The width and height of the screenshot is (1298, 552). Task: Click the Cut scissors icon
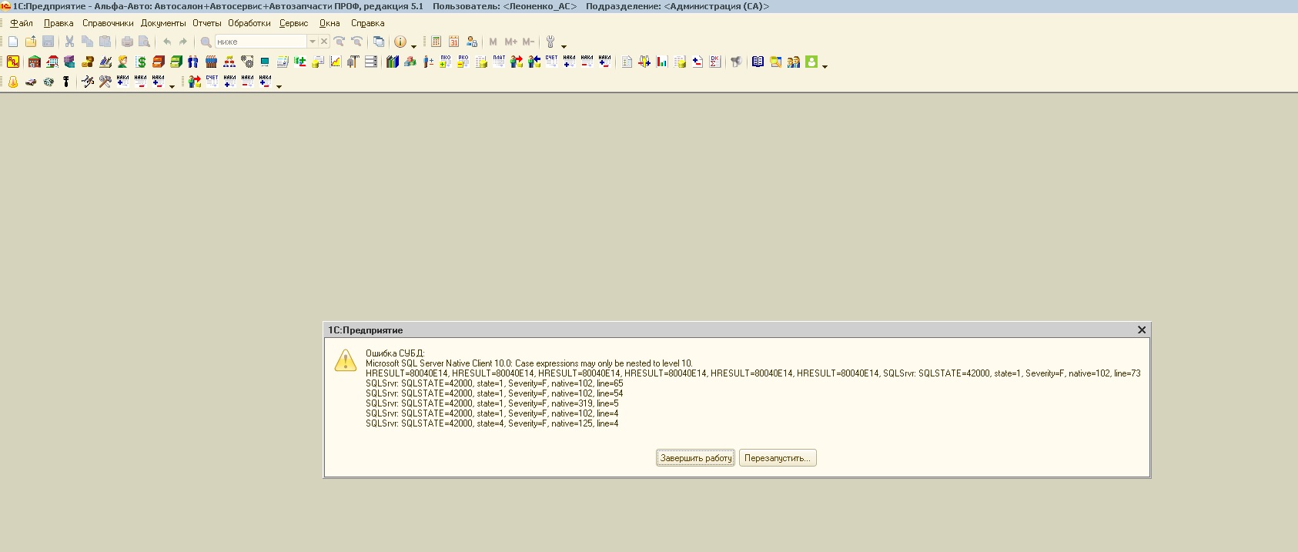[69, 42]
